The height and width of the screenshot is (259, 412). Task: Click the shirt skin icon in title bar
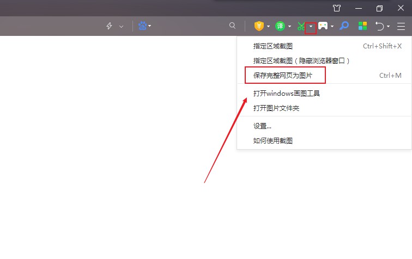(337, 8)
